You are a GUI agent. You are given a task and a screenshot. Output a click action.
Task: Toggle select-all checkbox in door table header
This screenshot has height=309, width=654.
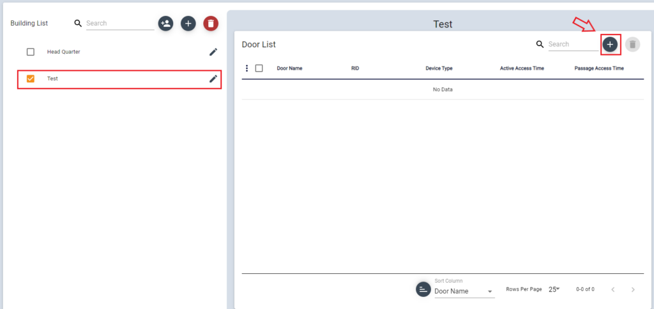point(259,68)
